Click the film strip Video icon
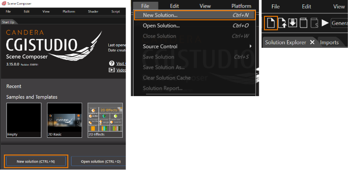This screenshot has width=348, height=170. 112,70
